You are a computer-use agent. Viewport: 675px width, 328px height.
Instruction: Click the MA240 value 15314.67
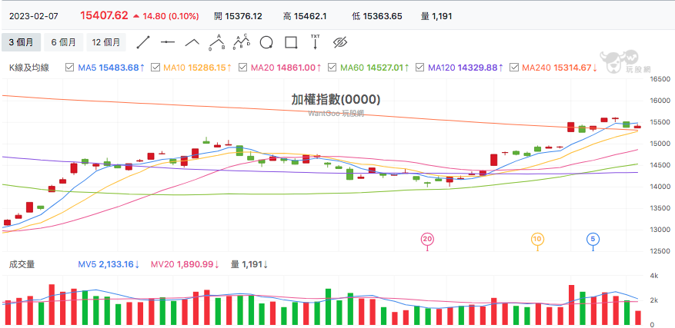(572, 68)
